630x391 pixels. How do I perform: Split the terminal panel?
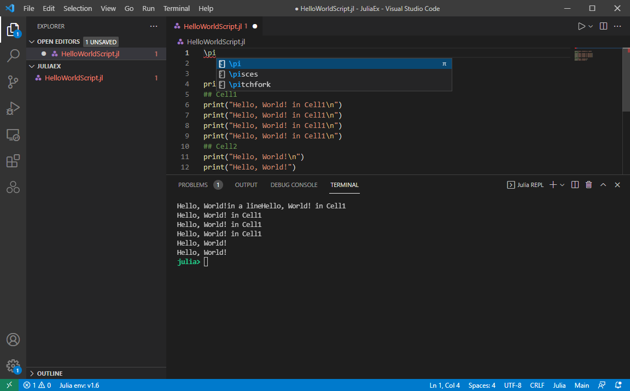point(575,185)
